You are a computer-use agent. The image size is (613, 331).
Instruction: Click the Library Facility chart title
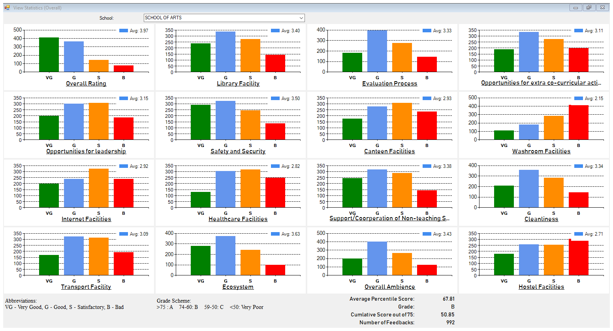coord(238,84)
